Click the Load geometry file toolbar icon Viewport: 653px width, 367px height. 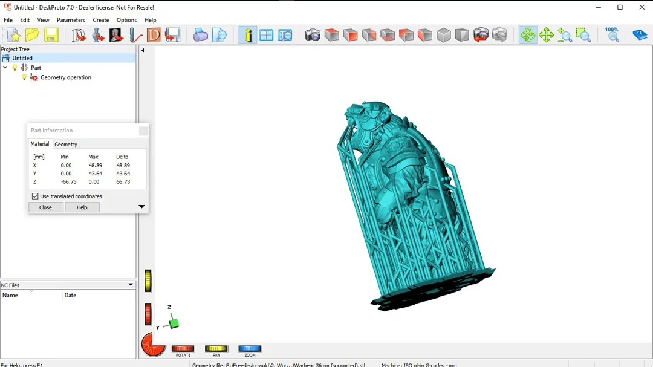[x=78, y=35]
